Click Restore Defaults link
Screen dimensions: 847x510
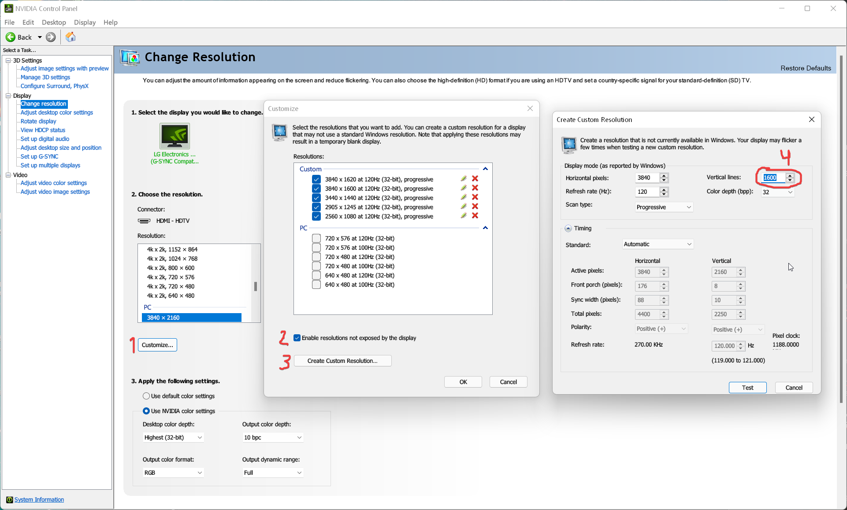[806, 68]
